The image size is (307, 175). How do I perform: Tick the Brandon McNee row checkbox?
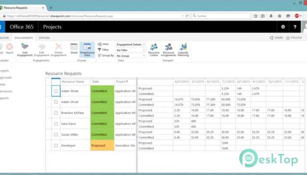56,113
